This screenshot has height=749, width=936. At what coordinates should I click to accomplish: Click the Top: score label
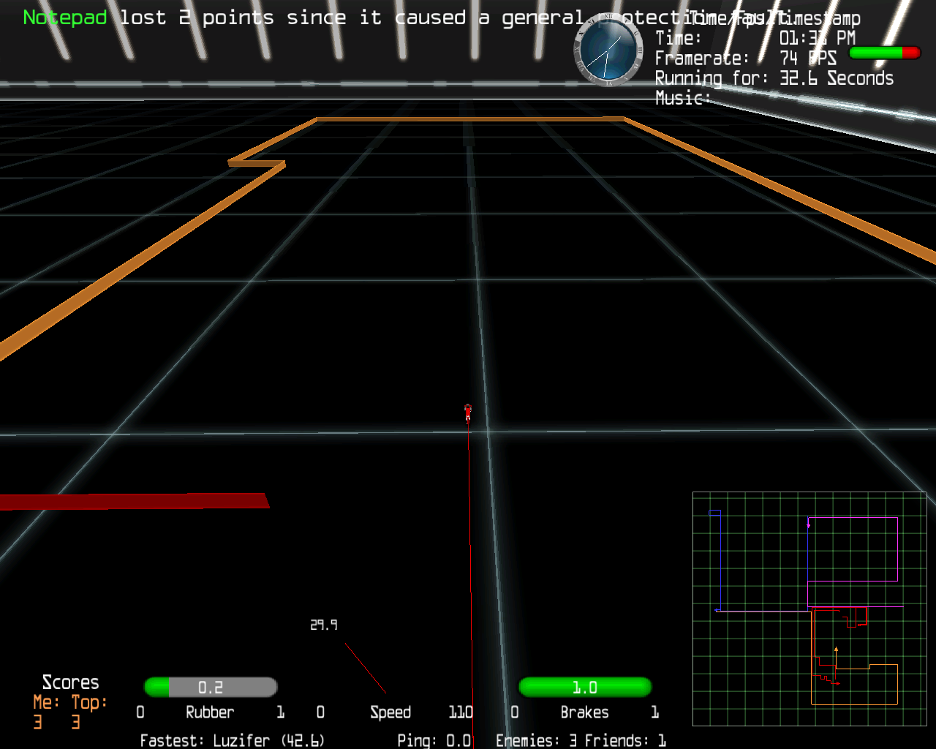pos(89,702)
